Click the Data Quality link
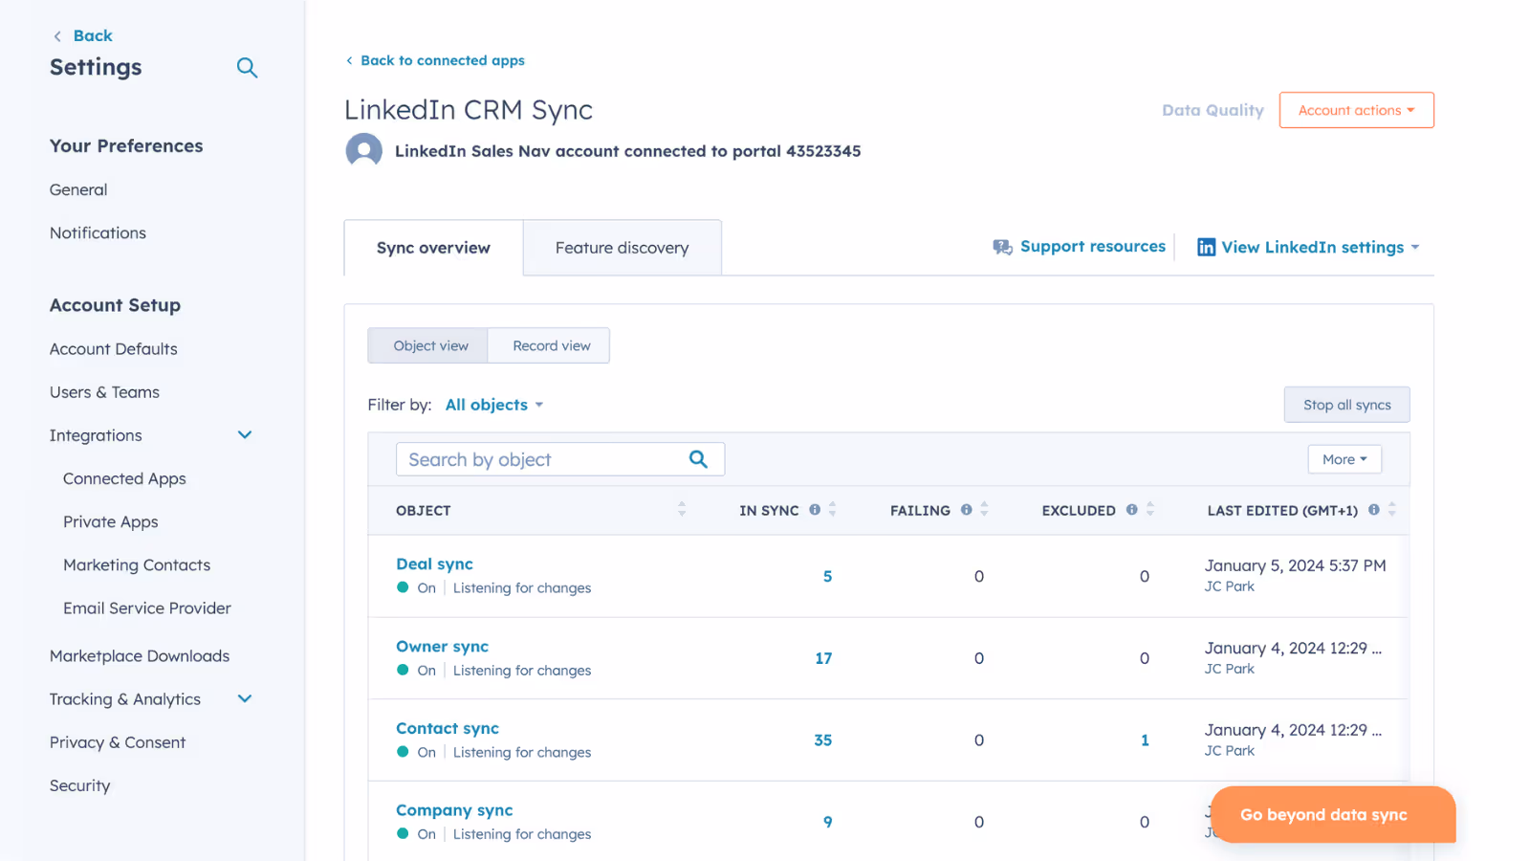Viewport: 1530px width, 861px height. [x=1213, y=110]
